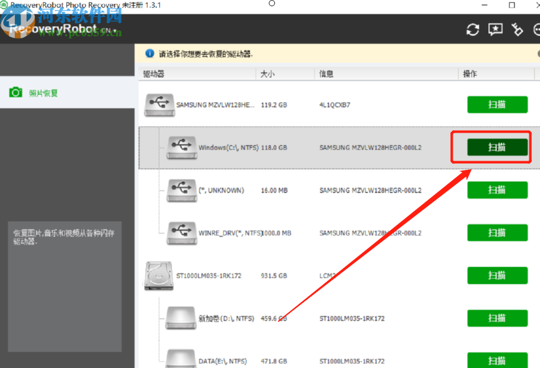The height and width of the screenshot is (368, 540).
Task: Select the ST1000LM035-1RK172 disk label
Action: [209, 276]
